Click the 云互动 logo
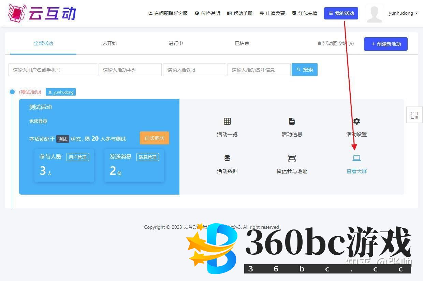This screenshot has width=423, height=281. [42, 13]
